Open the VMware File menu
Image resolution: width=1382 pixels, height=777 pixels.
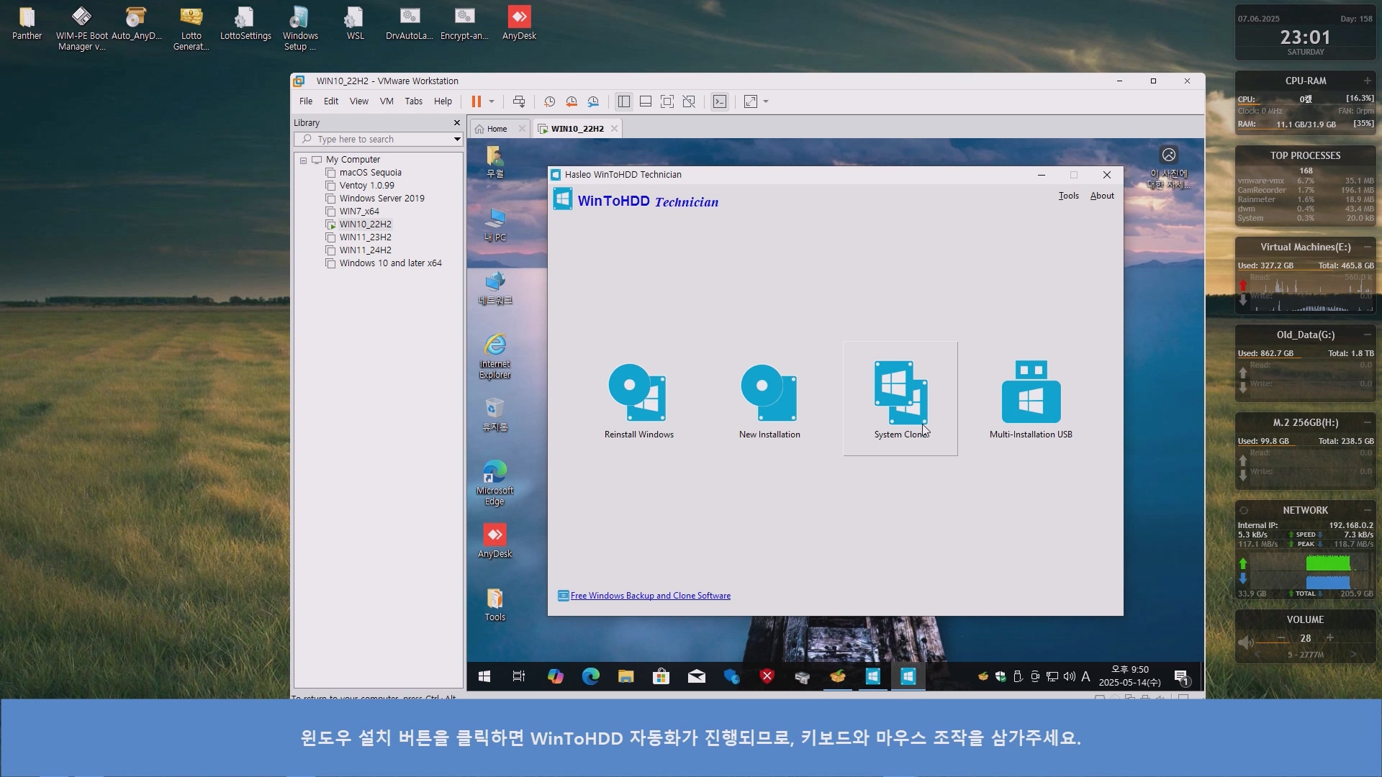tap(306, 101)
